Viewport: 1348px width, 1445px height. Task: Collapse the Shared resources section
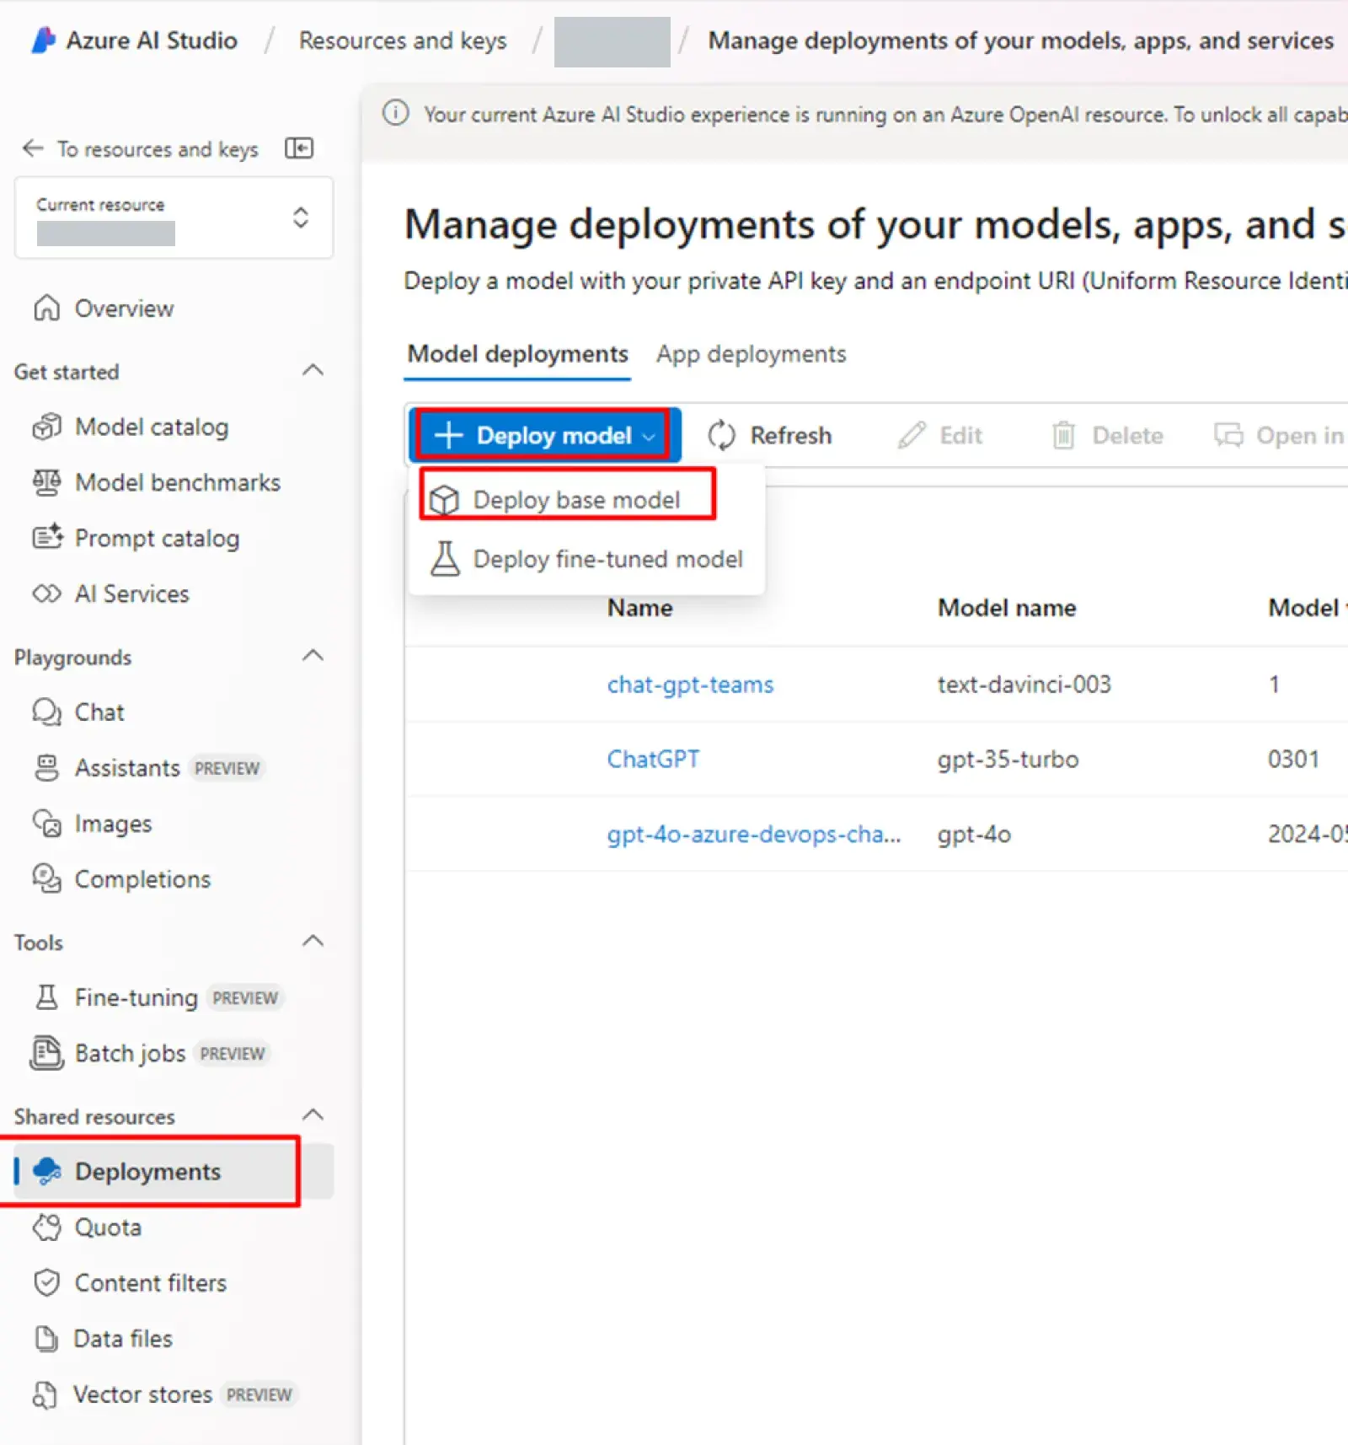click(x=313, y=1115)
